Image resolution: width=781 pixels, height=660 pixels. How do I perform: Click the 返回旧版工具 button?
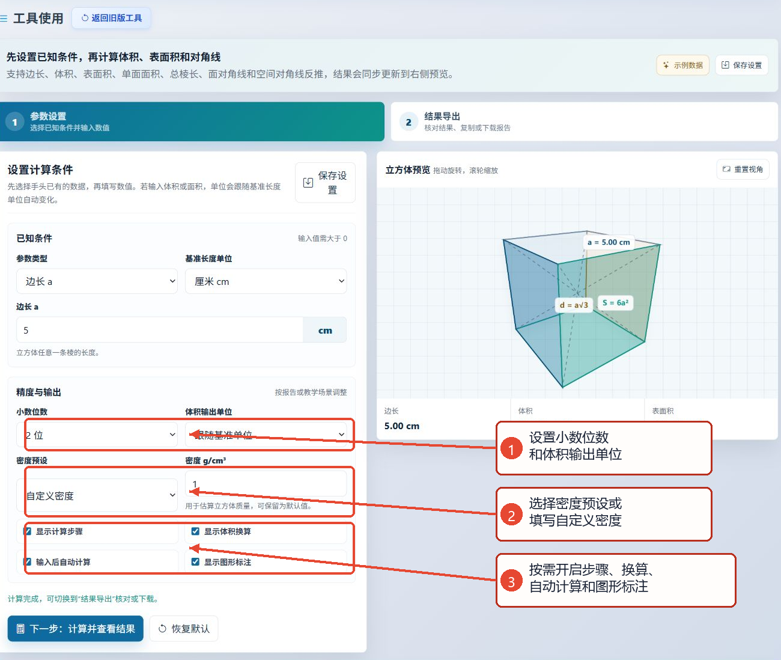coord(111,18)
